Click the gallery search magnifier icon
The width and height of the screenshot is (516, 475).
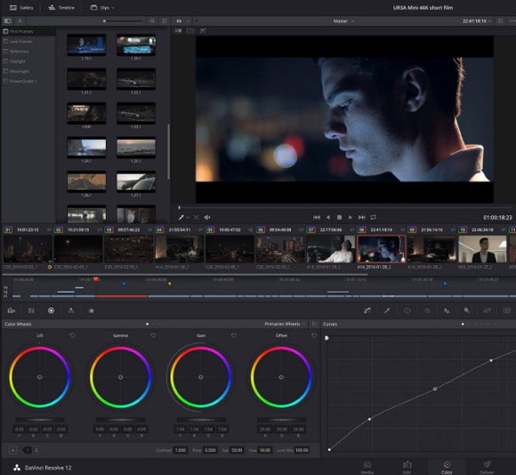pyautogui.click(x=152, y=21)
